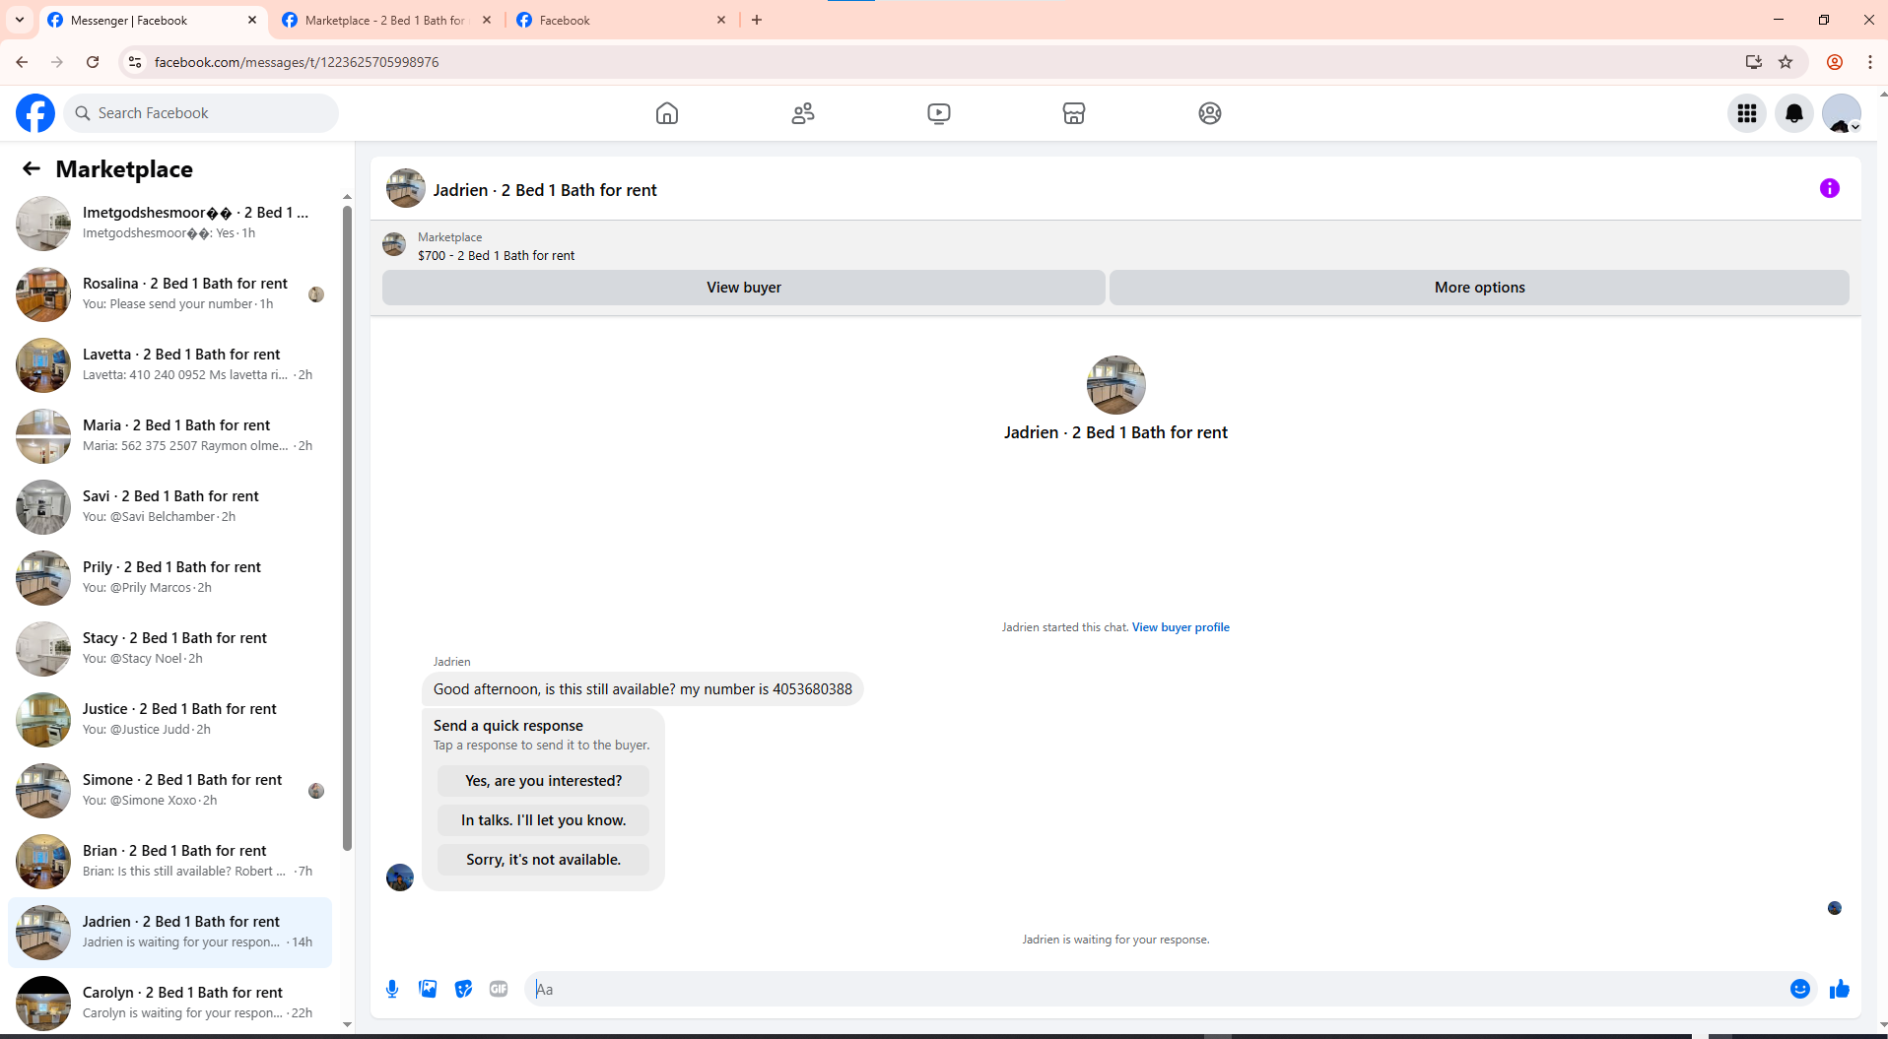Switch to the Marketplace - 2 Bed 1 Bath tab
This screenshot has height=1039, width=1888.
click(384, 20)
